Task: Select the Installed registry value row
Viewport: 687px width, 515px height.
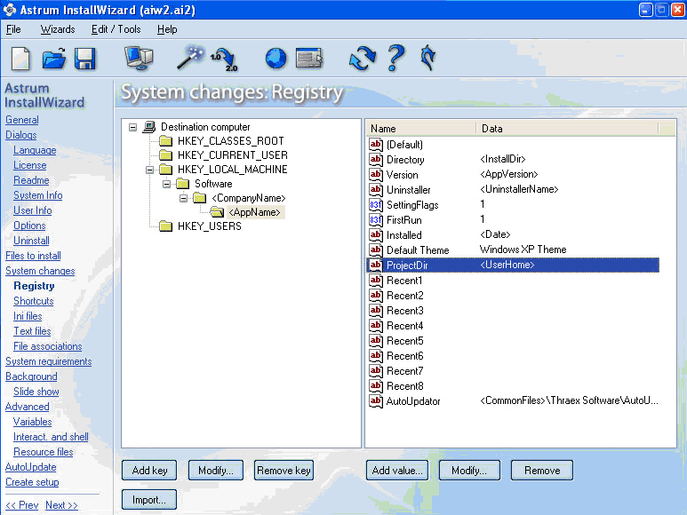Action: tap(513, 235)
